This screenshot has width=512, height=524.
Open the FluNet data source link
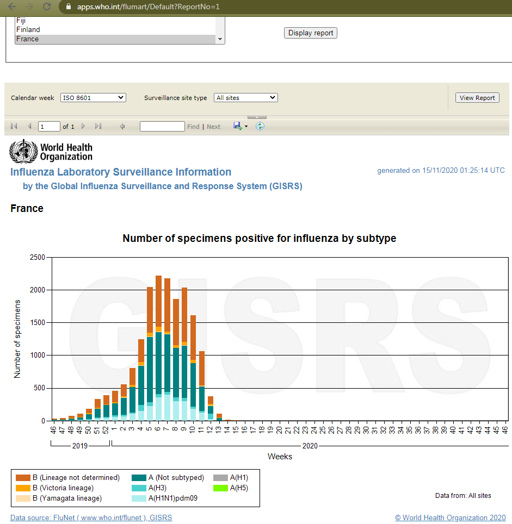click(91, 518)
